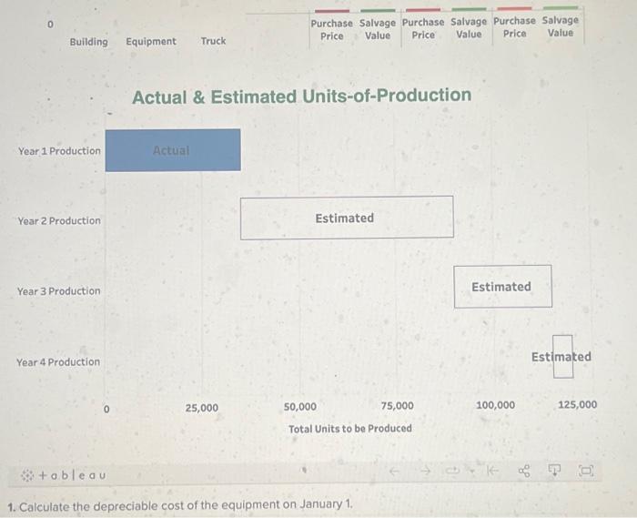Viewport: 637px width, 518px height.
Task: Click the Tableau redo arrow icon
Action: [x=425, y=472]
